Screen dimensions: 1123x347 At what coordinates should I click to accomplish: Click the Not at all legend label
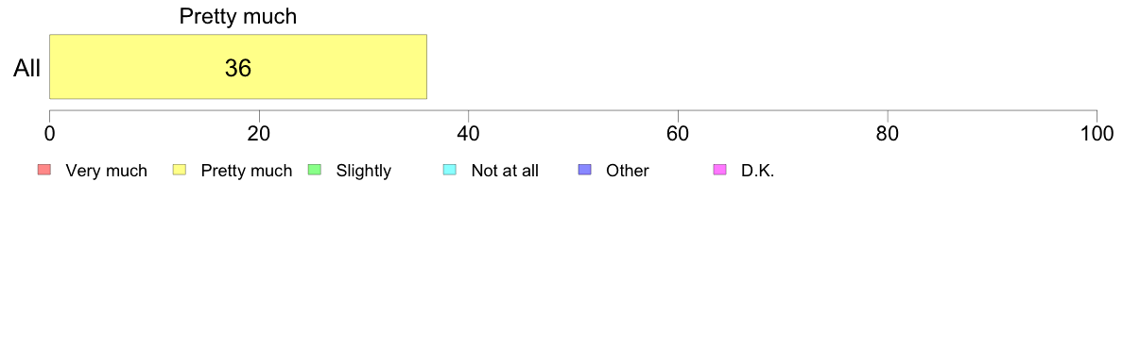click(505, 171)
